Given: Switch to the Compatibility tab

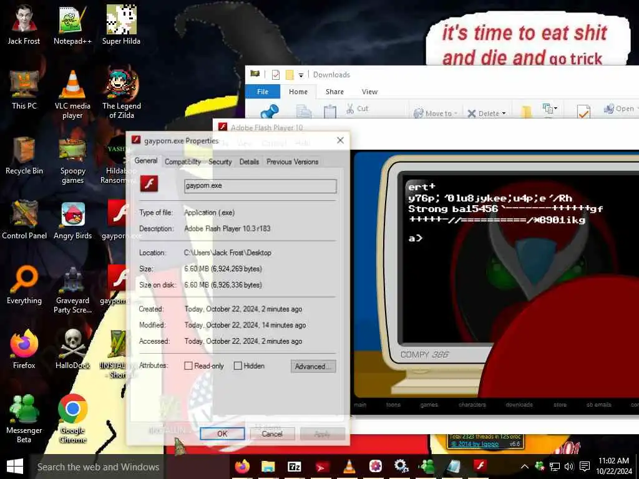Looking at the screenshot, I should 183,162.
